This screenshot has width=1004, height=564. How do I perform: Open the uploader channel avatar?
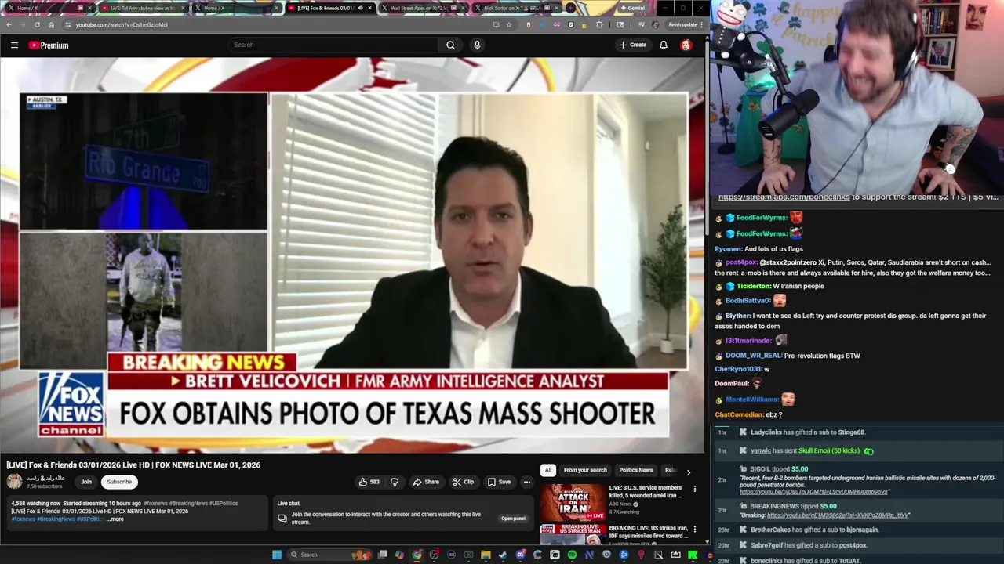(14, 482)
